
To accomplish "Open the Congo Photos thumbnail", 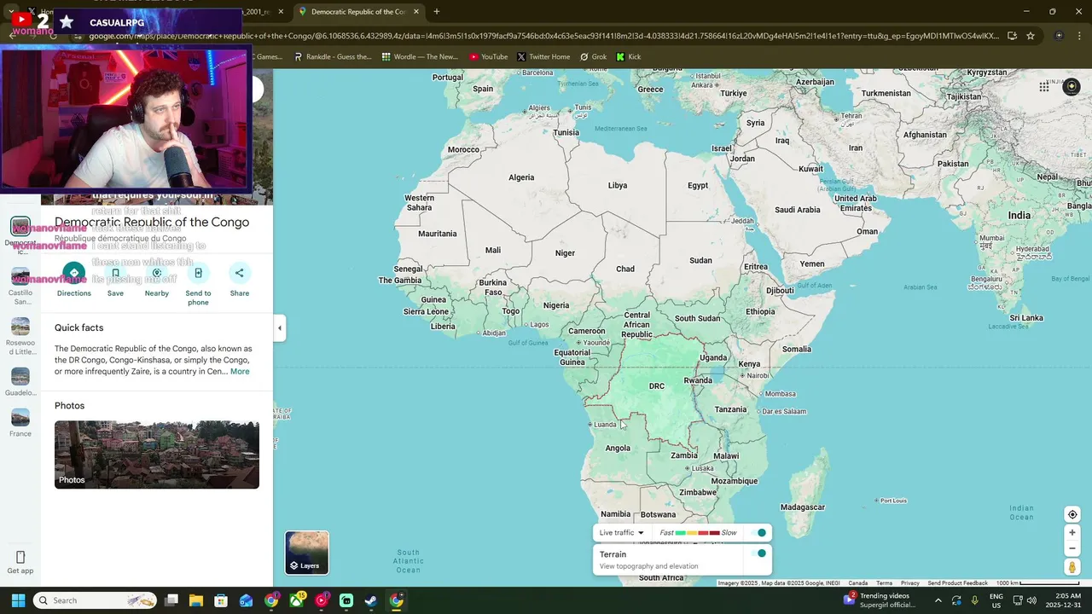I will click(x=157, y=455).
